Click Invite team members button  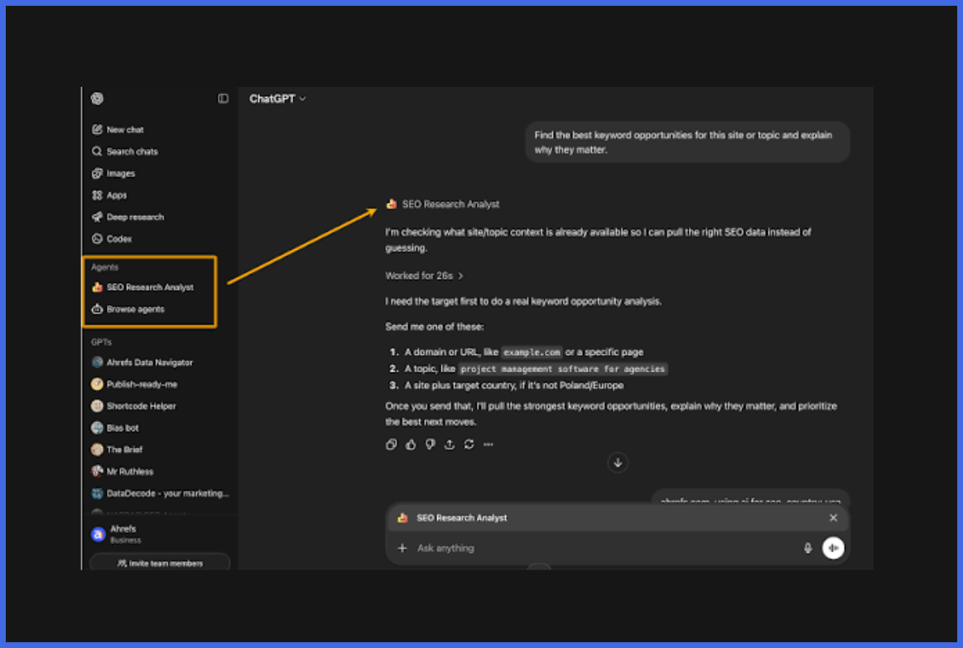160,563
